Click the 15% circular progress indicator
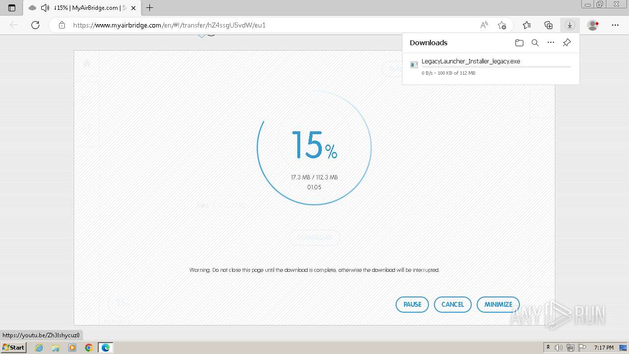Screen dimensions: 629x354 [x=314, y=147]
